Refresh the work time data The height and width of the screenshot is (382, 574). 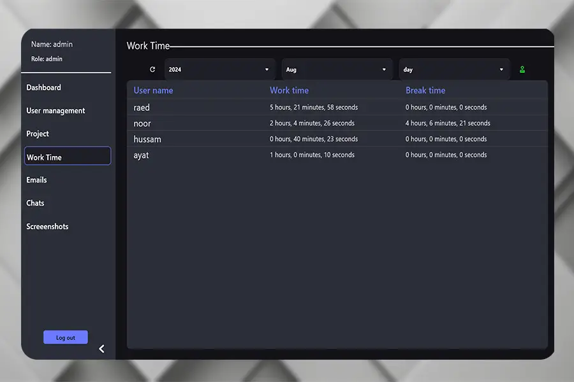point(152,69)
